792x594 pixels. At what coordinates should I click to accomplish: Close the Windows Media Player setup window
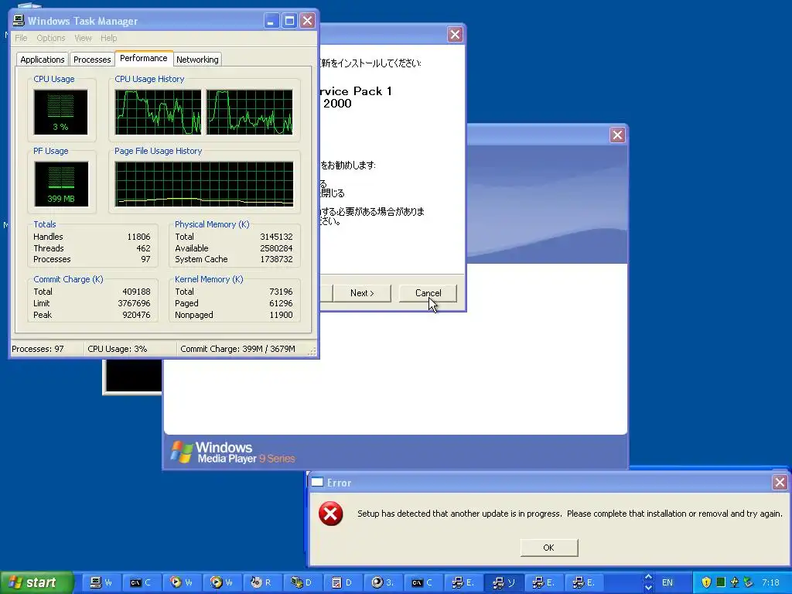click(617, 135)
